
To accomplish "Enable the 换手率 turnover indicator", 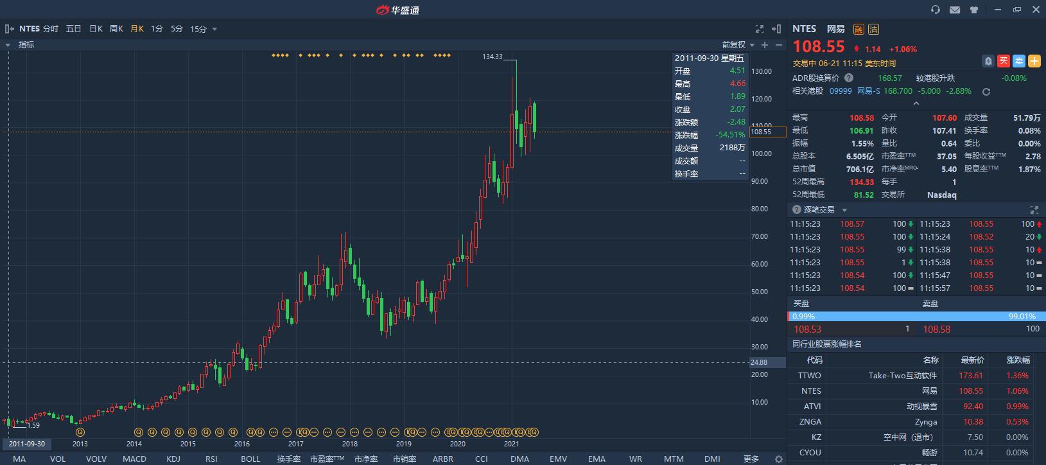I will [x=289, y=459].
